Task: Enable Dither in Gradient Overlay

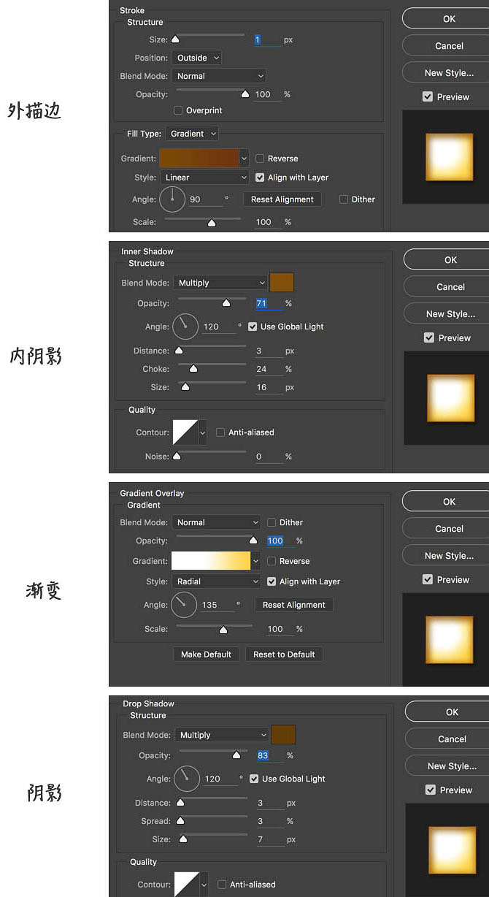Action: [272, 522]
